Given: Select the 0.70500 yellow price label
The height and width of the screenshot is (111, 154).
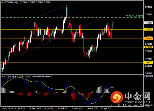Looking at the screenshot, I should tap(148, 47).
